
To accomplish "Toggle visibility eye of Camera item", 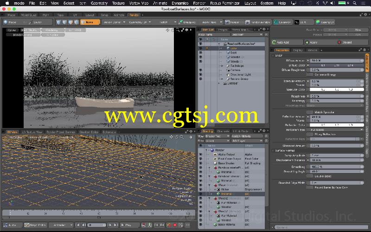I will pyautogui.click(x=201, y=70).
